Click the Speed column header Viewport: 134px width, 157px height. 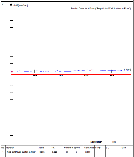[x=77, y=148]
